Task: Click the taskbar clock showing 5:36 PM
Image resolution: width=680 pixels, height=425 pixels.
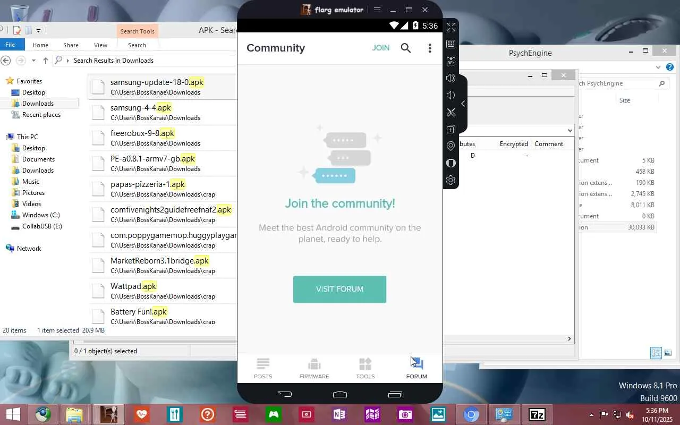Action: [657, 414]
